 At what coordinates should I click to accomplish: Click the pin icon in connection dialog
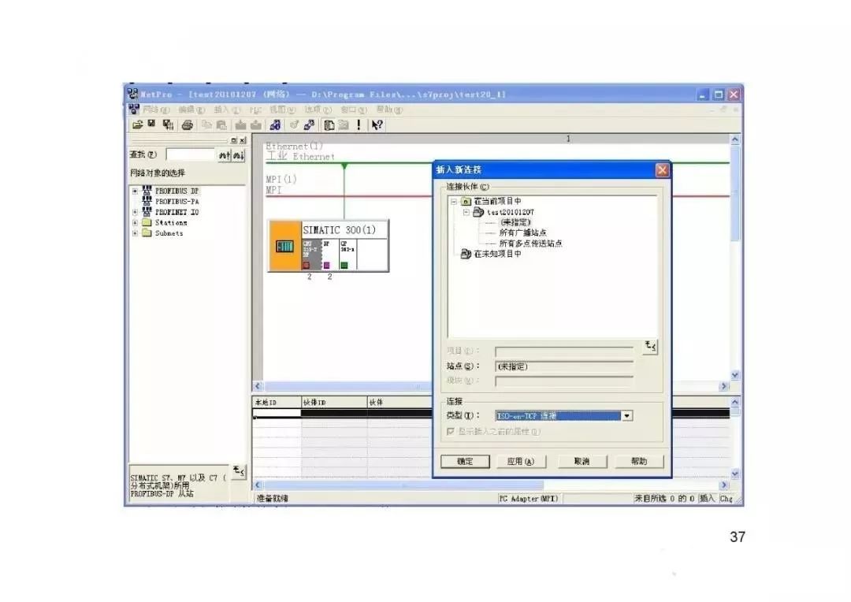[x=650, y=346]
